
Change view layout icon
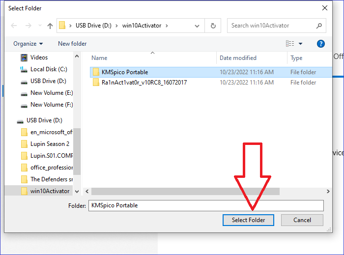[x=290, y=44]
